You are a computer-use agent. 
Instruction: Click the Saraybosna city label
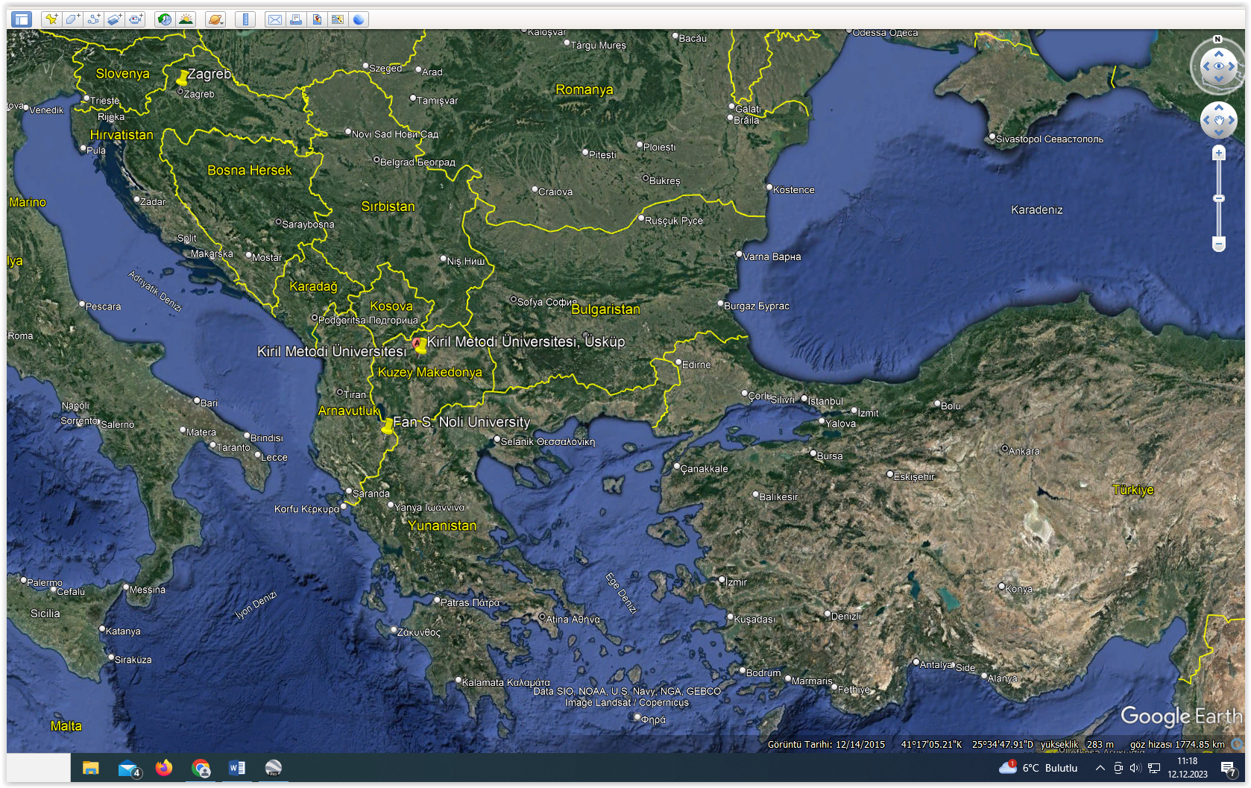coord(308,224)
